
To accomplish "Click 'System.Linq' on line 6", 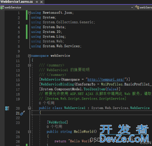I will pos(54,37).
